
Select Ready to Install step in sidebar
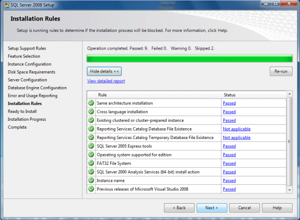(x=22, y=111)
